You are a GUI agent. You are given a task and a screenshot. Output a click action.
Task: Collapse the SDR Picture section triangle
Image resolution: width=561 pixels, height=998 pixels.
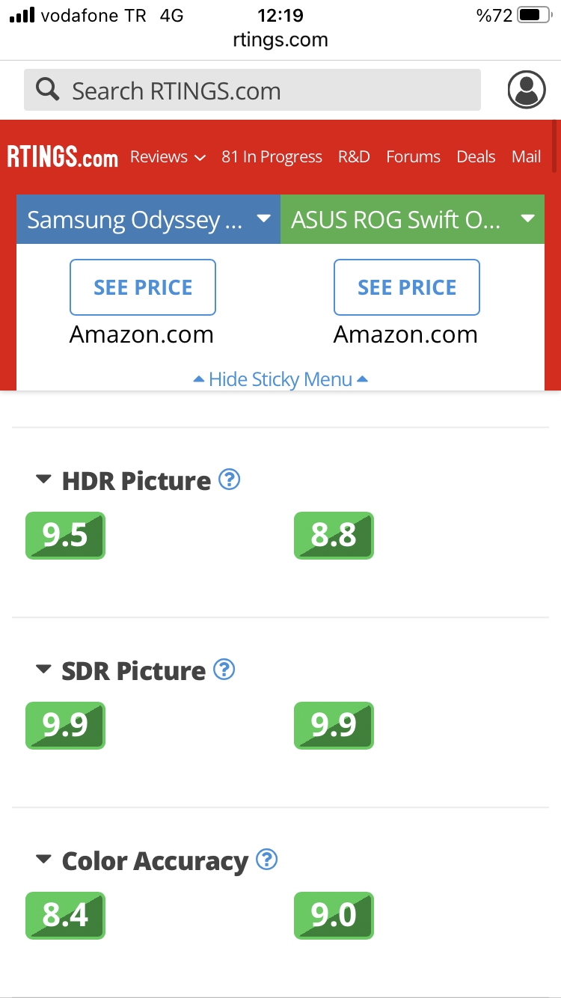click(x=44, y=669)
